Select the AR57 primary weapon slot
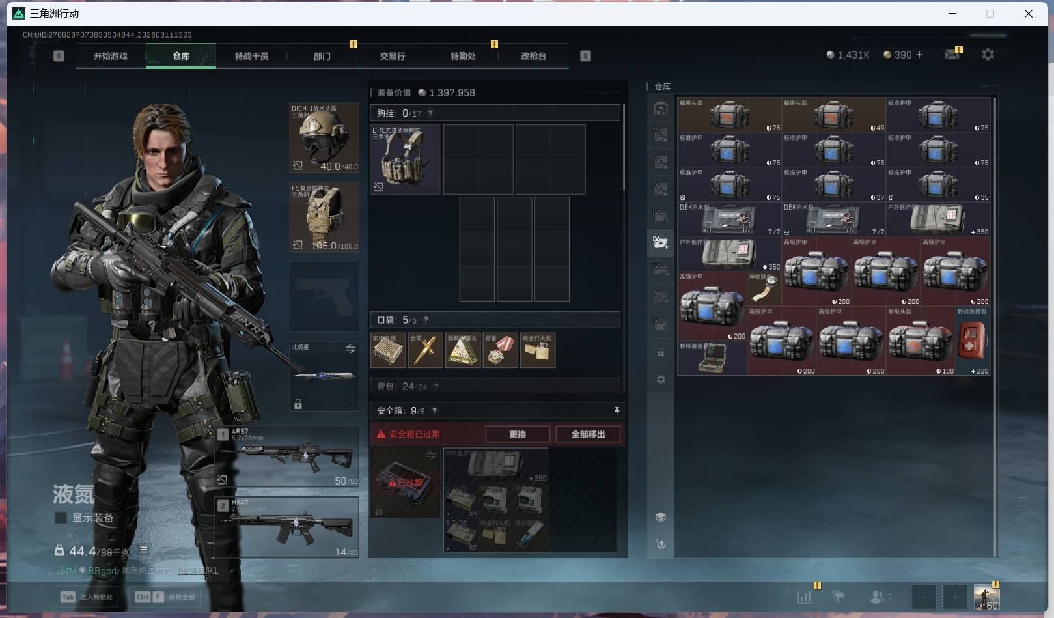Screen dimensions: 1054x618 point(287,456)
